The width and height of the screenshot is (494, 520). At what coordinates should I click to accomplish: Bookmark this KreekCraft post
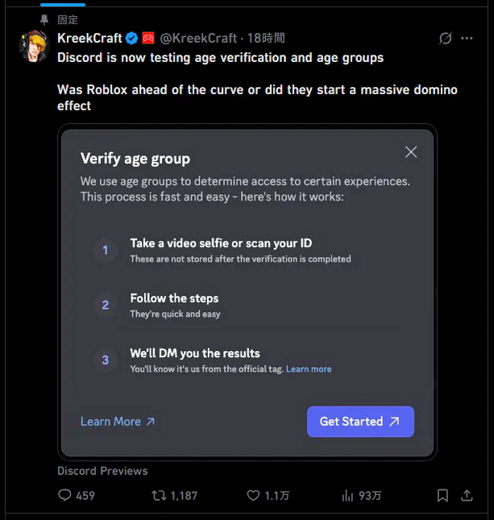click(442, 495)
